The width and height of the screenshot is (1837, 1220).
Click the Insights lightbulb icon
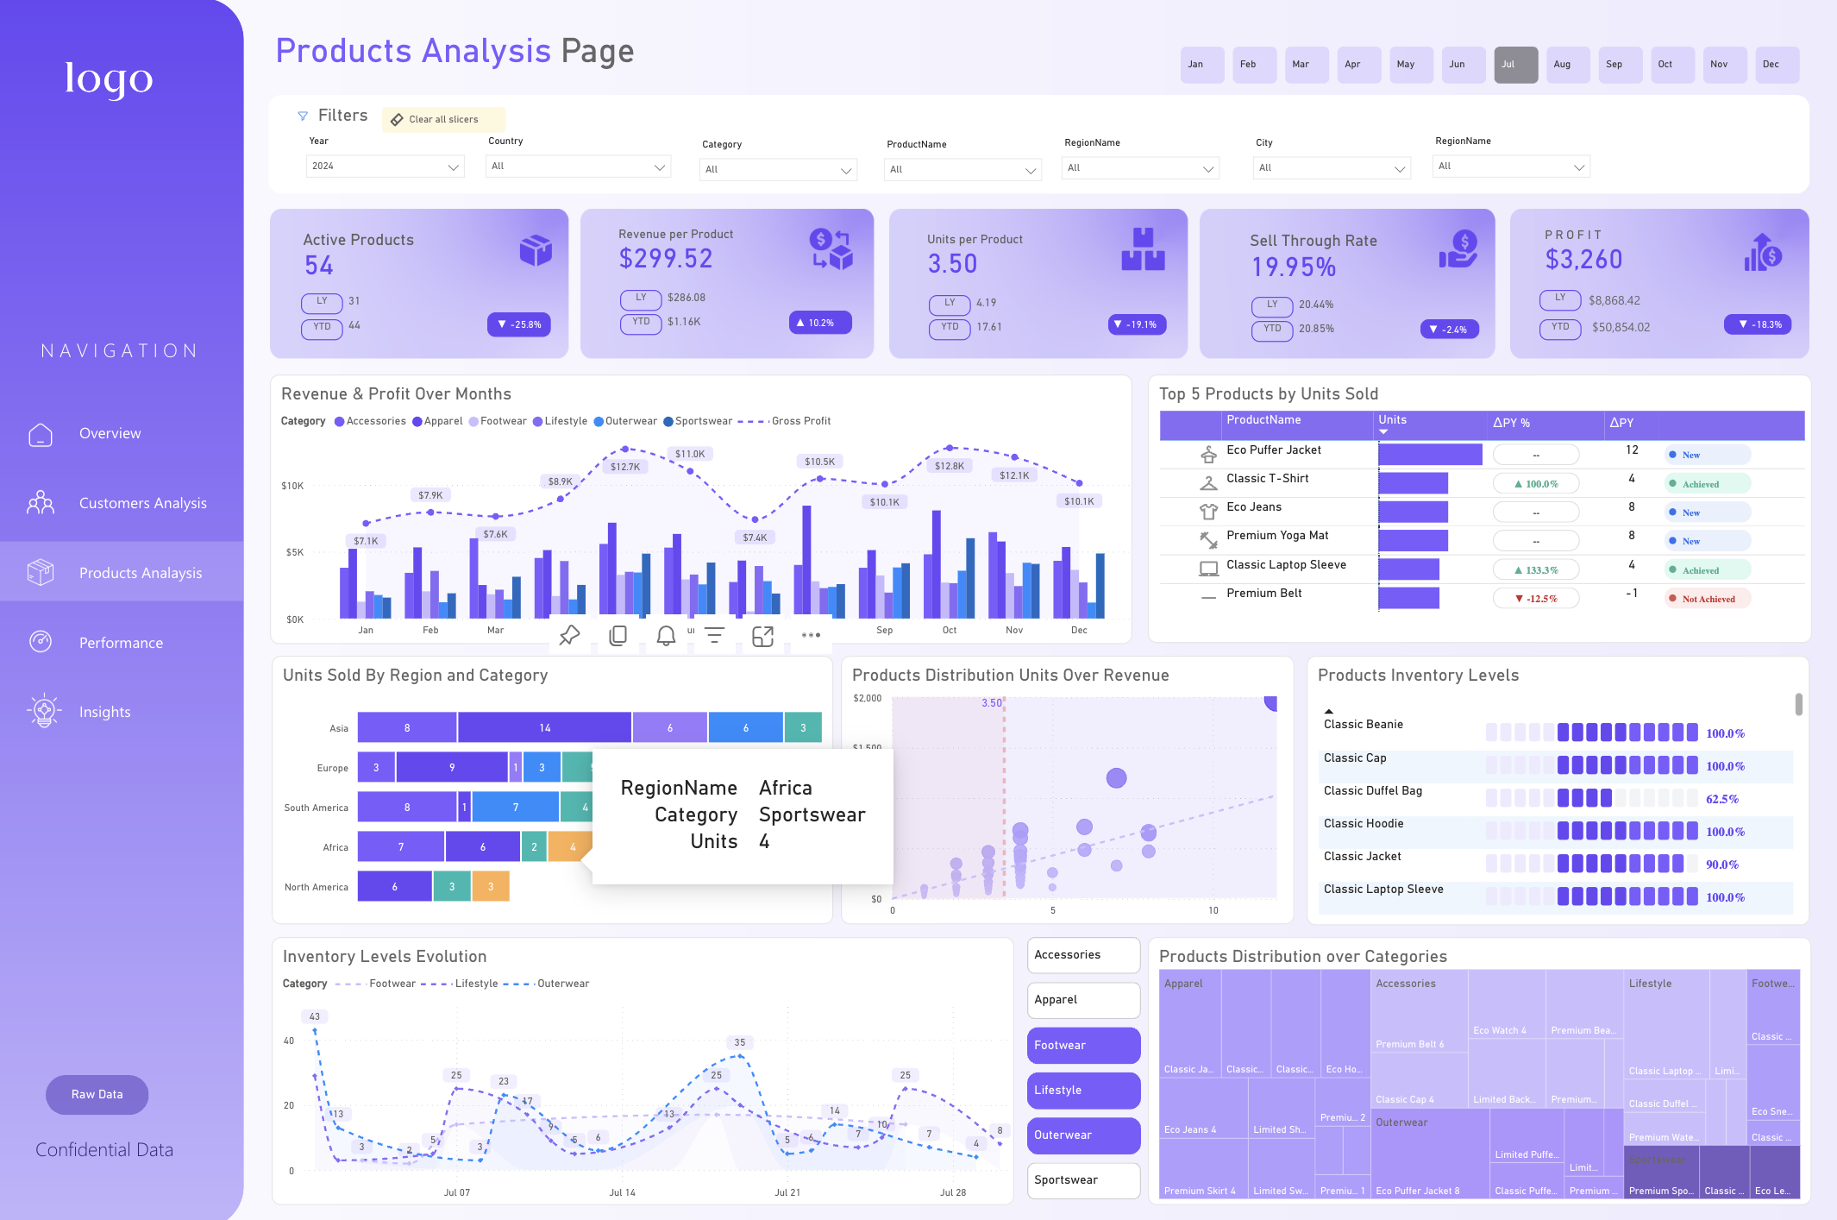44,712
